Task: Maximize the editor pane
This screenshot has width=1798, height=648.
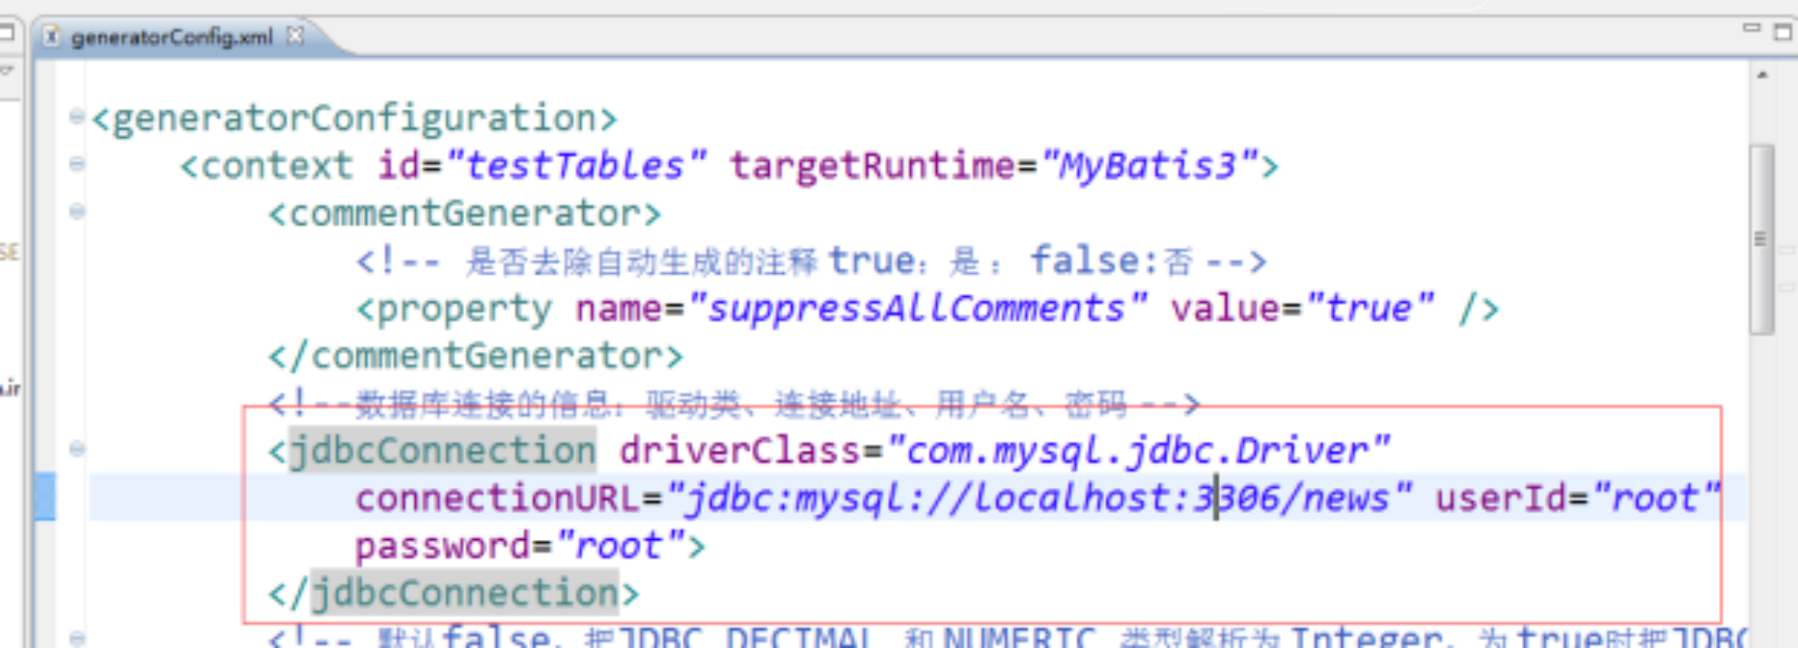Action: coord(1783,32)
